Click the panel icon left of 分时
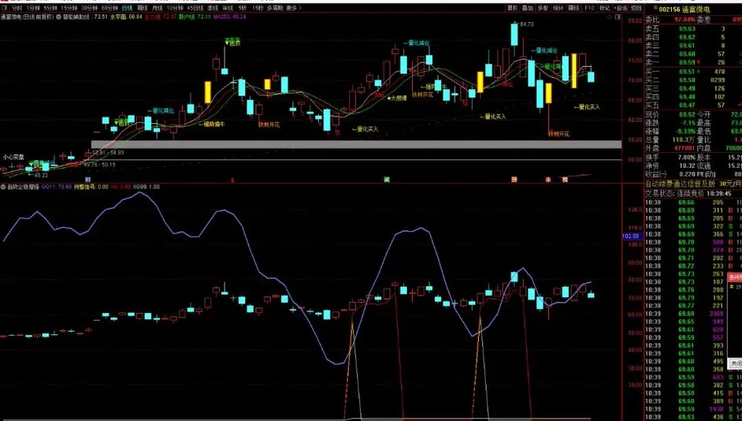This screenshot has width=742, height=421. tap(4, 8)
